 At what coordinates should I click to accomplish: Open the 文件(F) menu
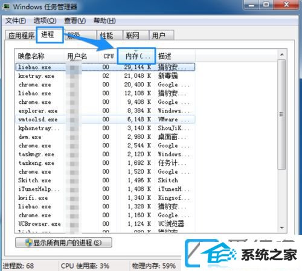coord(16,21)
